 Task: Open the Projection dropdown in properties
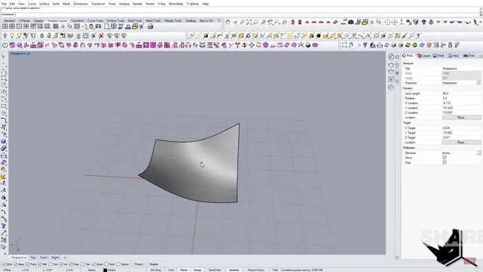tap(478, 83)
